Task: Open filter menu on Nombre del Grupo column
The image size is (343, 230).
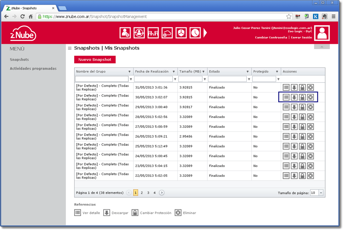Action: [x=129, y=71]
